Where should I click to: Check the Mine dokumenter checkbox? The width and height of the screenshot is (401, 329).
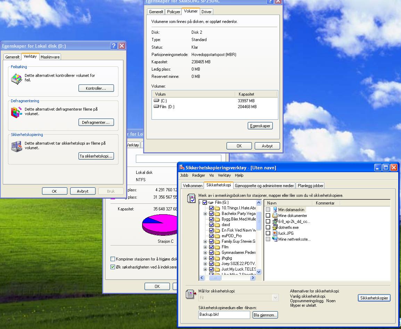click(268, 215)
